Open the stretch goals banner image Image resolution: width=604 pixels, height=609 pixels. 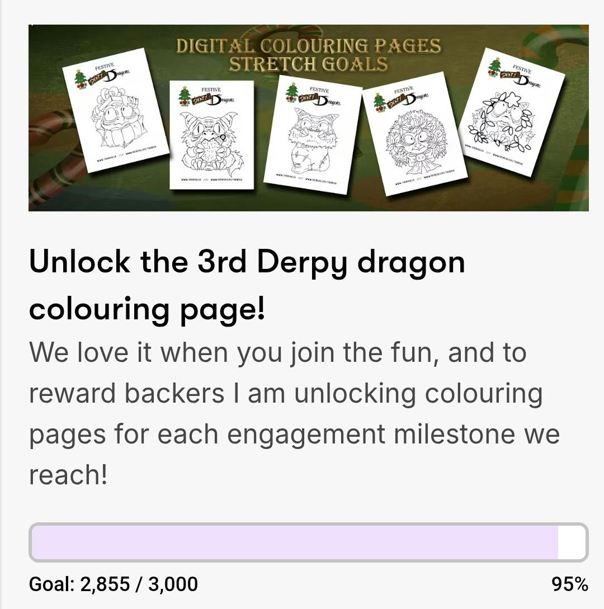coord(308,117)
